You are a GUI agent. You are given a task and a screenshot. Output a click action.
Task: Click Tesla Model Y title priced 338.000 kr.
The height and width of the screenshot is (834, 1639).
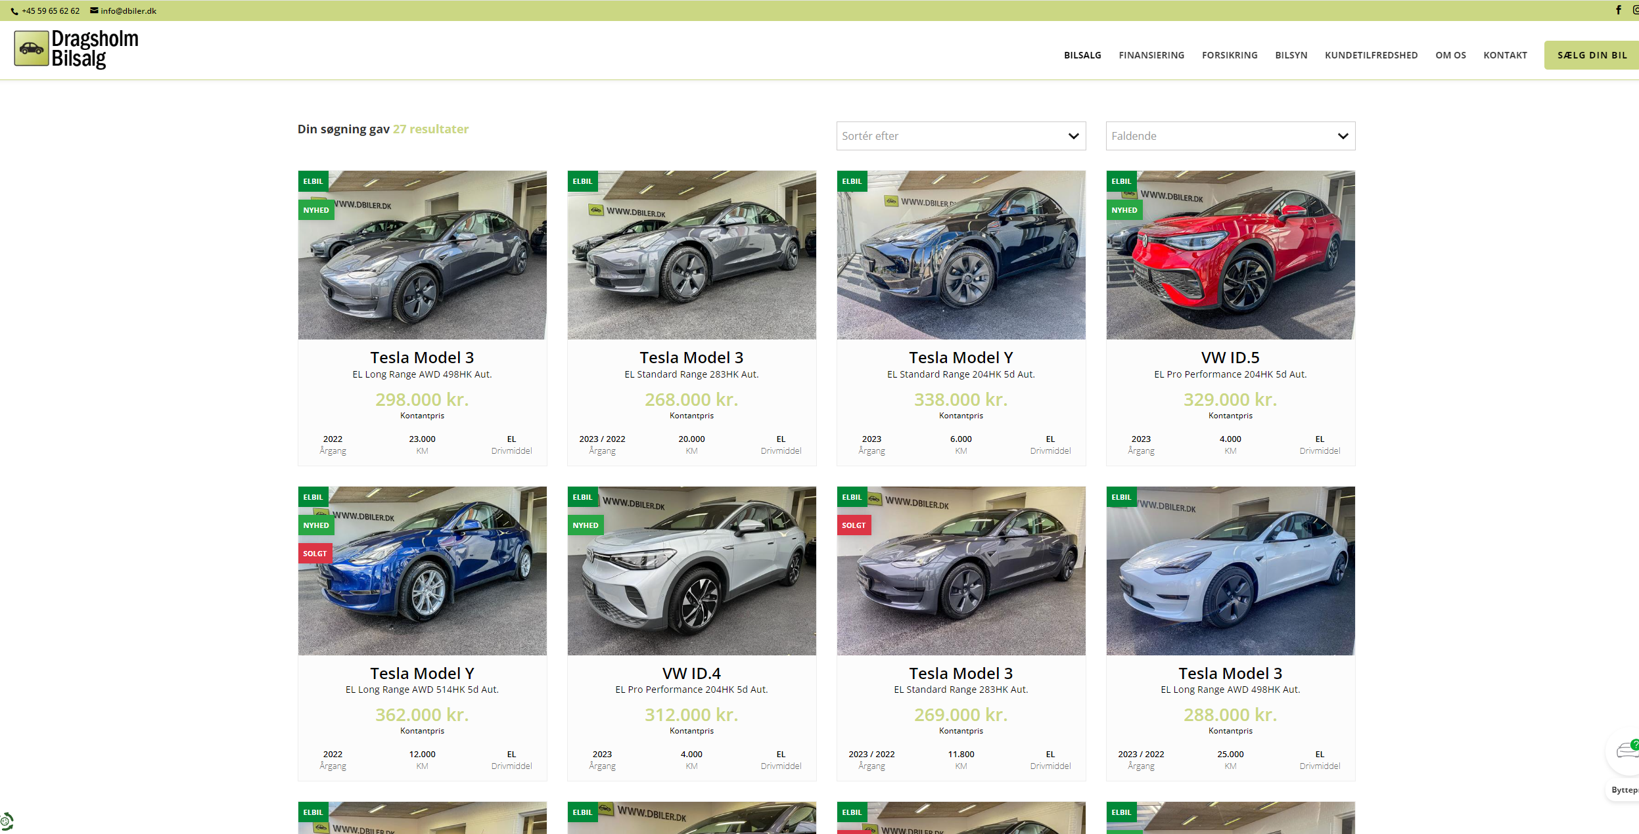[x=961, y=358]
